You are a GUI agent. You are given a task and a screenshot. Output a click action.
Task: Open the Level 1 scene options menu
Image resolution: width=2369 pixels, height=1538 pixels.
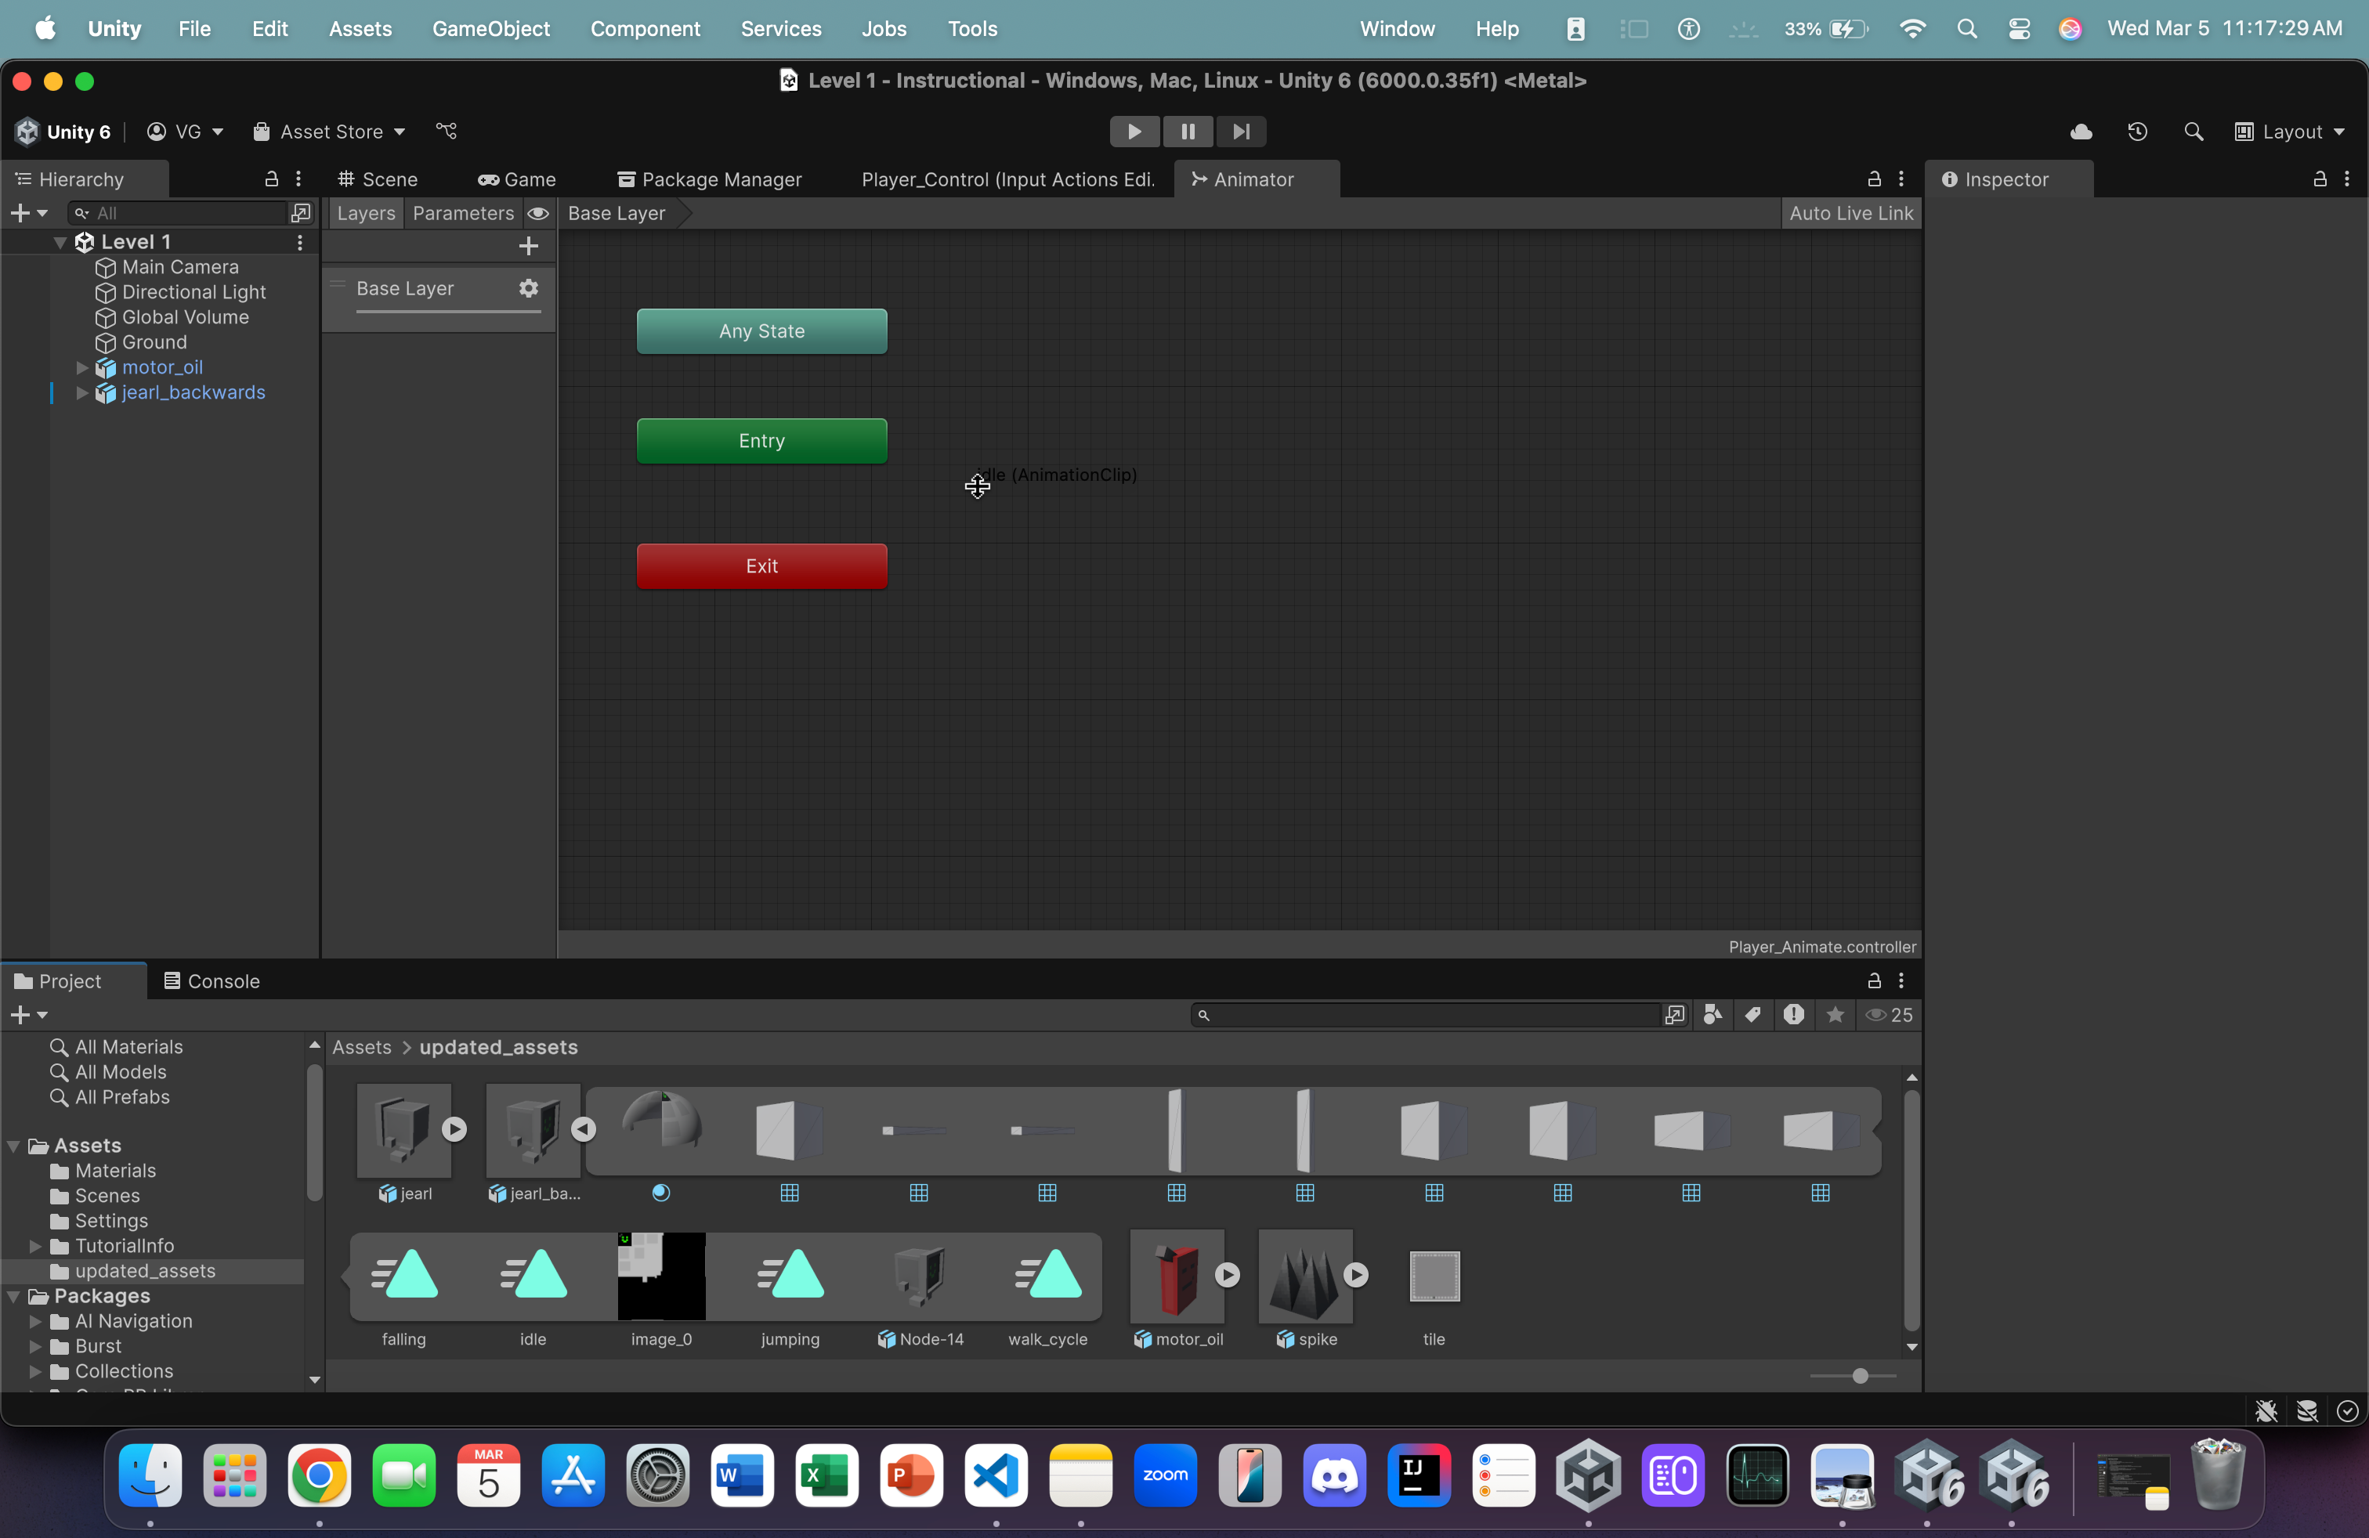(299, 242)
